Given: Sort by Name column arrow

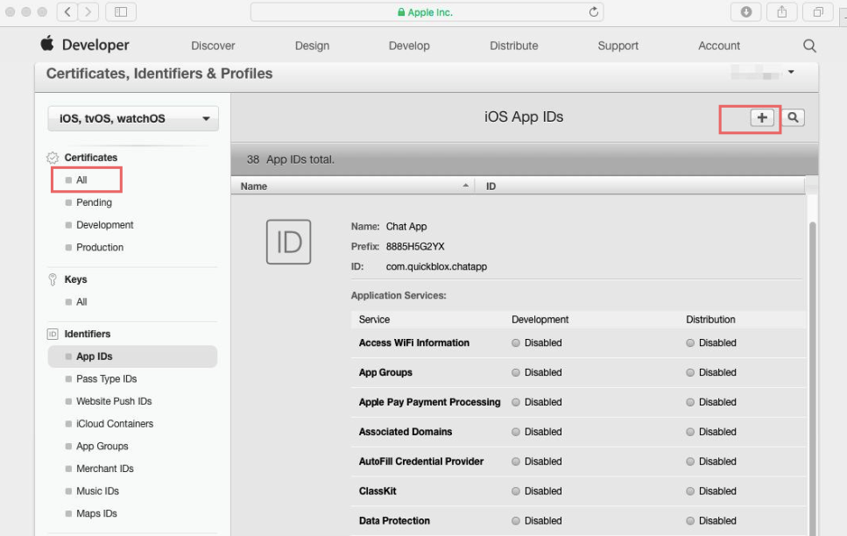Looking at the screenshot, I should click(466, 186).
